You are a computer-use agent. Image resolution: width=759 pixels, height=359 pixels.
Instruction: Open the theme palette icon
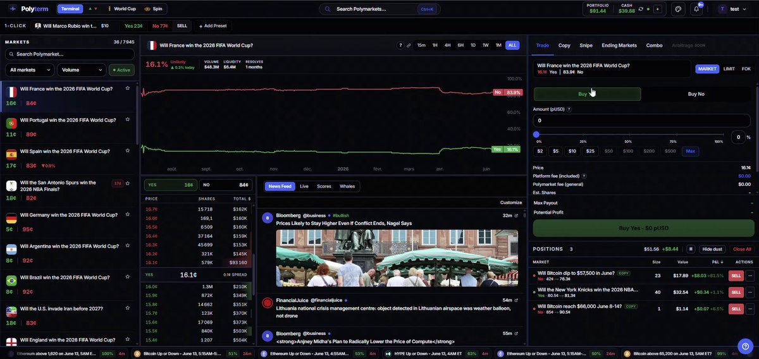[678, 9]
